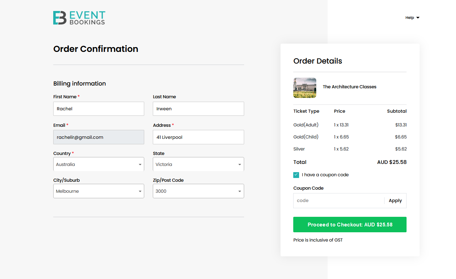Click the 1 x 6.65 price cell

(x=341, y=137)
